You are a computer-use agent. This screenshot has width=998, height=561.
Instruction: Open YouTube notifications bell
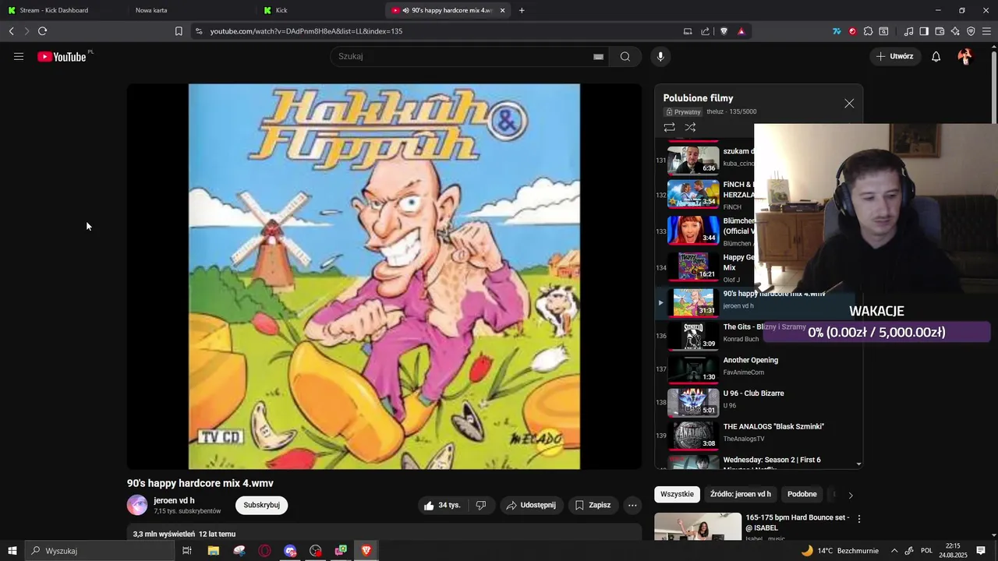(x=936, y=56)
